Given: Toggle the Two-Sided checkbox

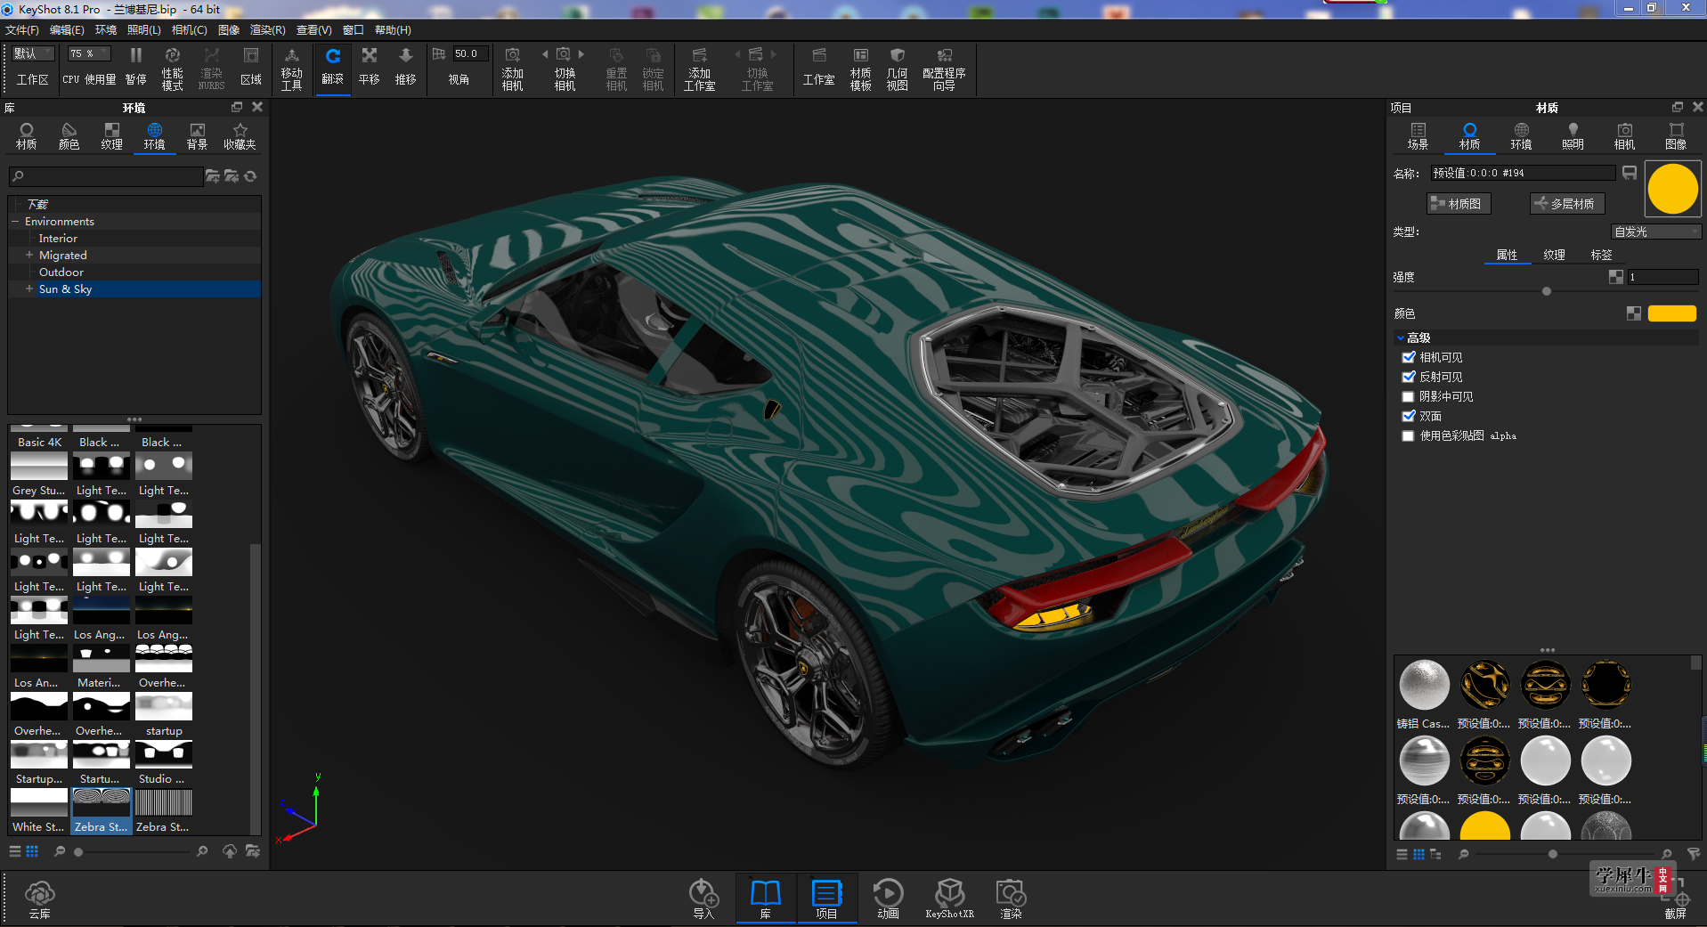Looking at the screenshot, I should click(x=1409, y=416).
